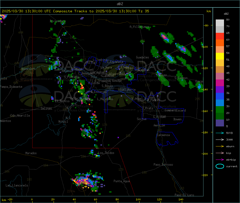Click the red storm core south of S_Pintada
The image size is (240, 203).
tap(82, 87)
